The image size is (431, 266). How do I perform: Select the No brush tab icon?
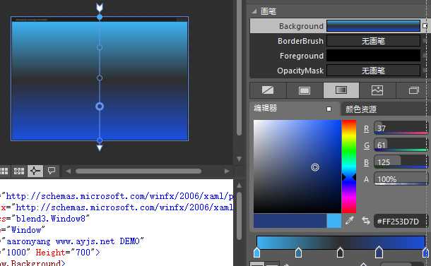click(268, 90)
